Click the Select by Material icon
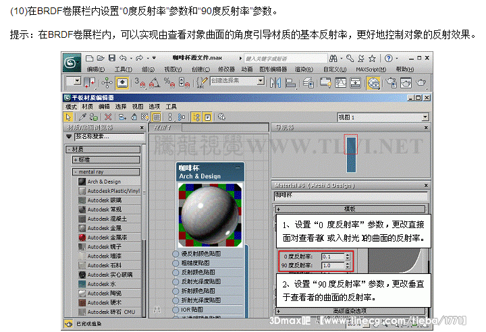The image size is (486, 332). 221,117
